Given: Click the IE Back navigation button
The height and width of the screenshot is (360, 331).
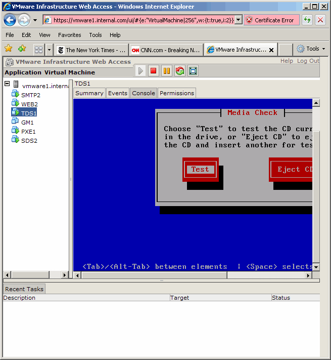Looking at the screenshot, I should tap(10, 20).
